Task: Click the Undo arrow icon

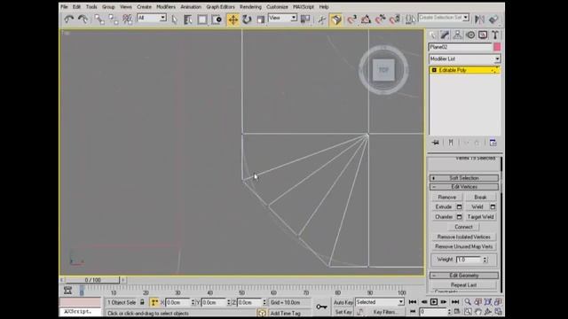Action: [x=68, y=19]
